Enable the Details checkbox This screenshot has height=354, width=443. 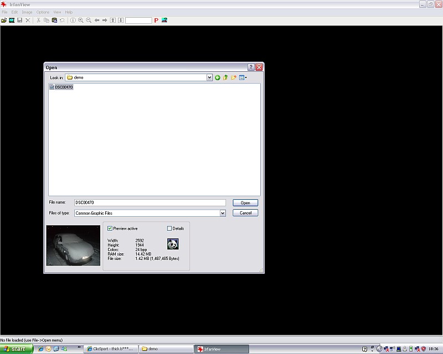(x=169, y=228)
